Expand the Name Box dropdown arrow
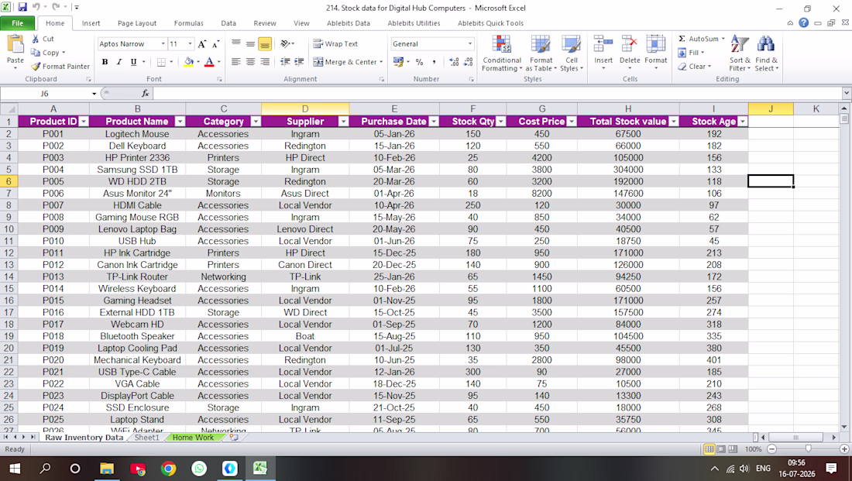This screenshot has height=481, width=852. 94,94
